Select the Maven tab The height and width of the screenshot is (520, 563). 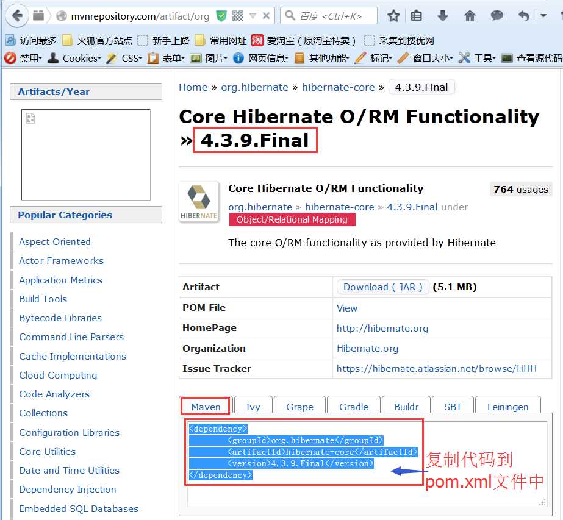coord(206,407)
